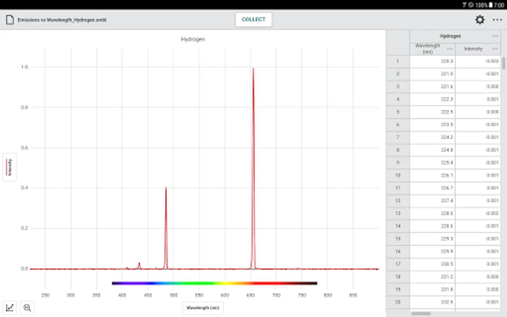Viewport: 507px width, 317px height.
Task: Click the table's horizontal scrollbar
Action: pyautogui.click(x=421, y=313)
